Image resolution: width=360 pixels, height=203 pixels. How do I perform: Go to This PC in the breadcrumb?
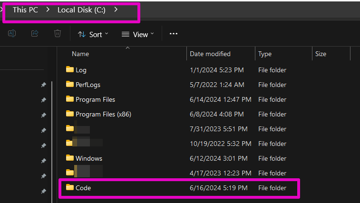(x=25, y=10)
